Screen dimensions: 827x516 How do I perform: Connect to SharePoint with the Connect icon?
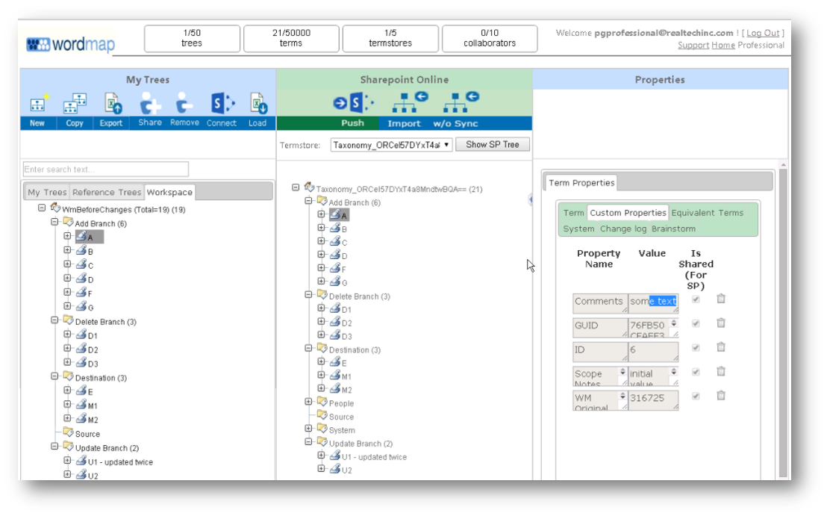tap(222, 105)
